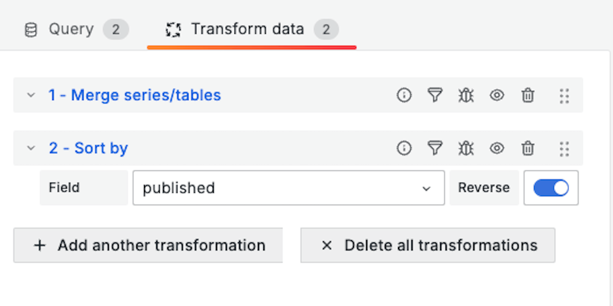Click drag handle of Sort by row
The width and height of the screenshot is (613, 306).
[564, 149]
